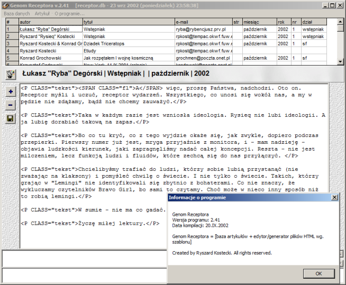Close the Informacje o programie dialog
Screen dimensions: 346x285
click(x=334, y=197)
